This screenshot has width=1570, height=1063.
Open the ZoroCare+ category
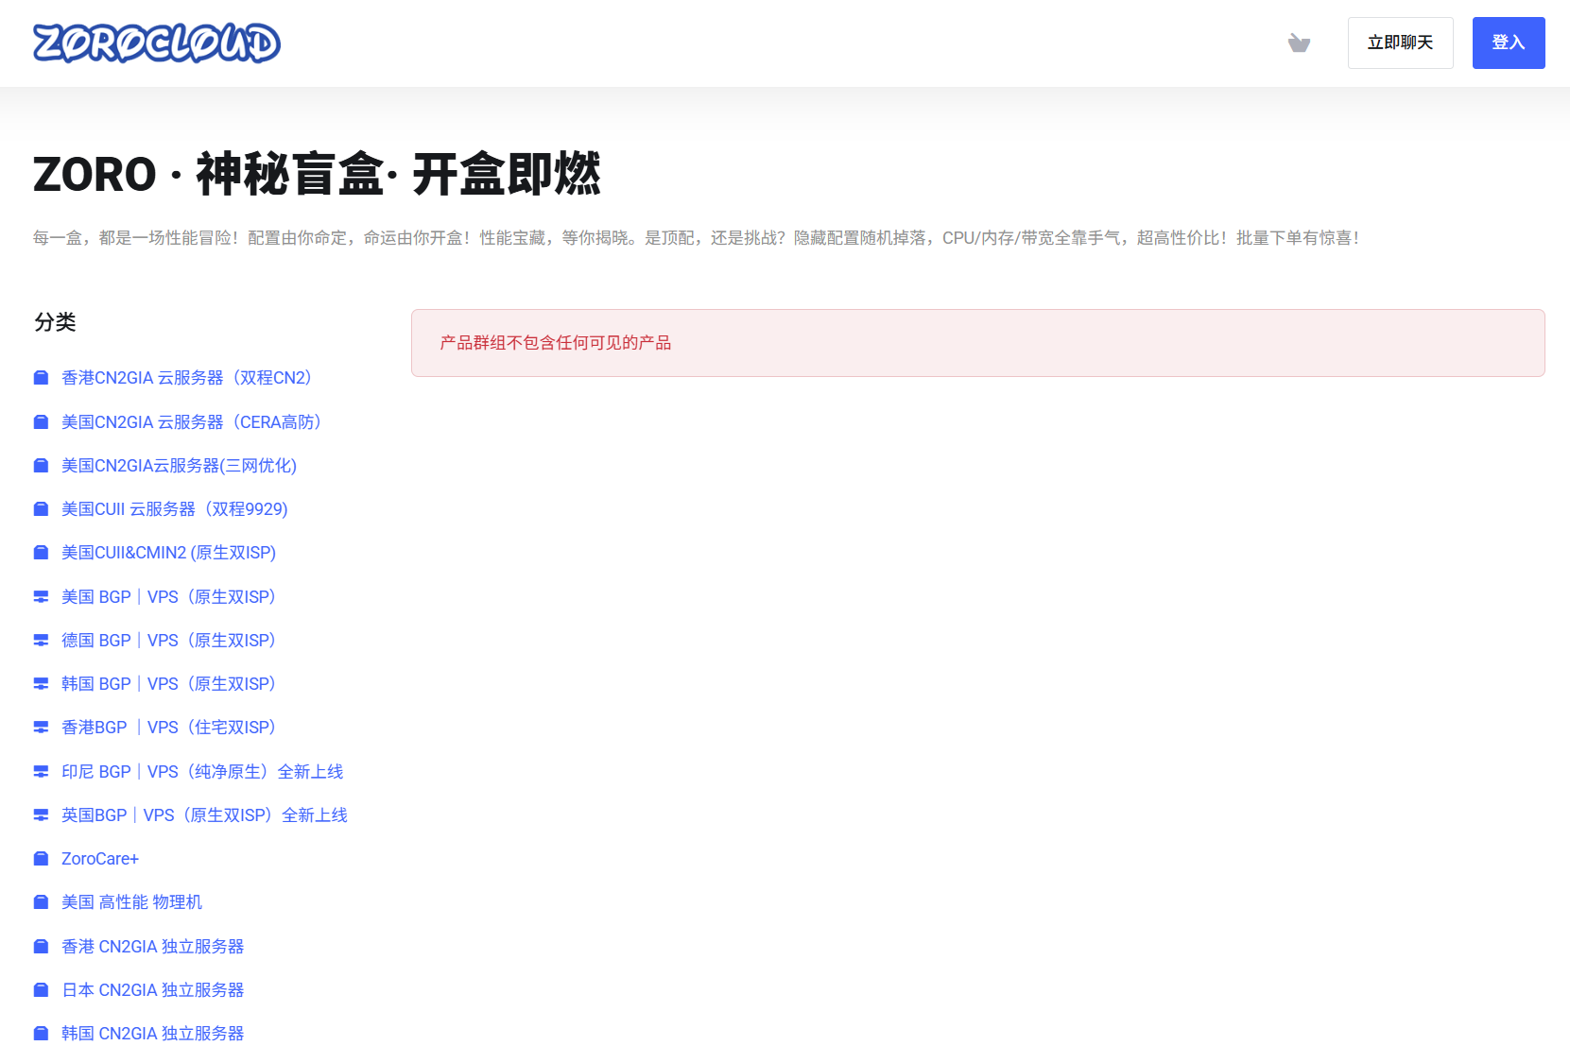(98, 858)
